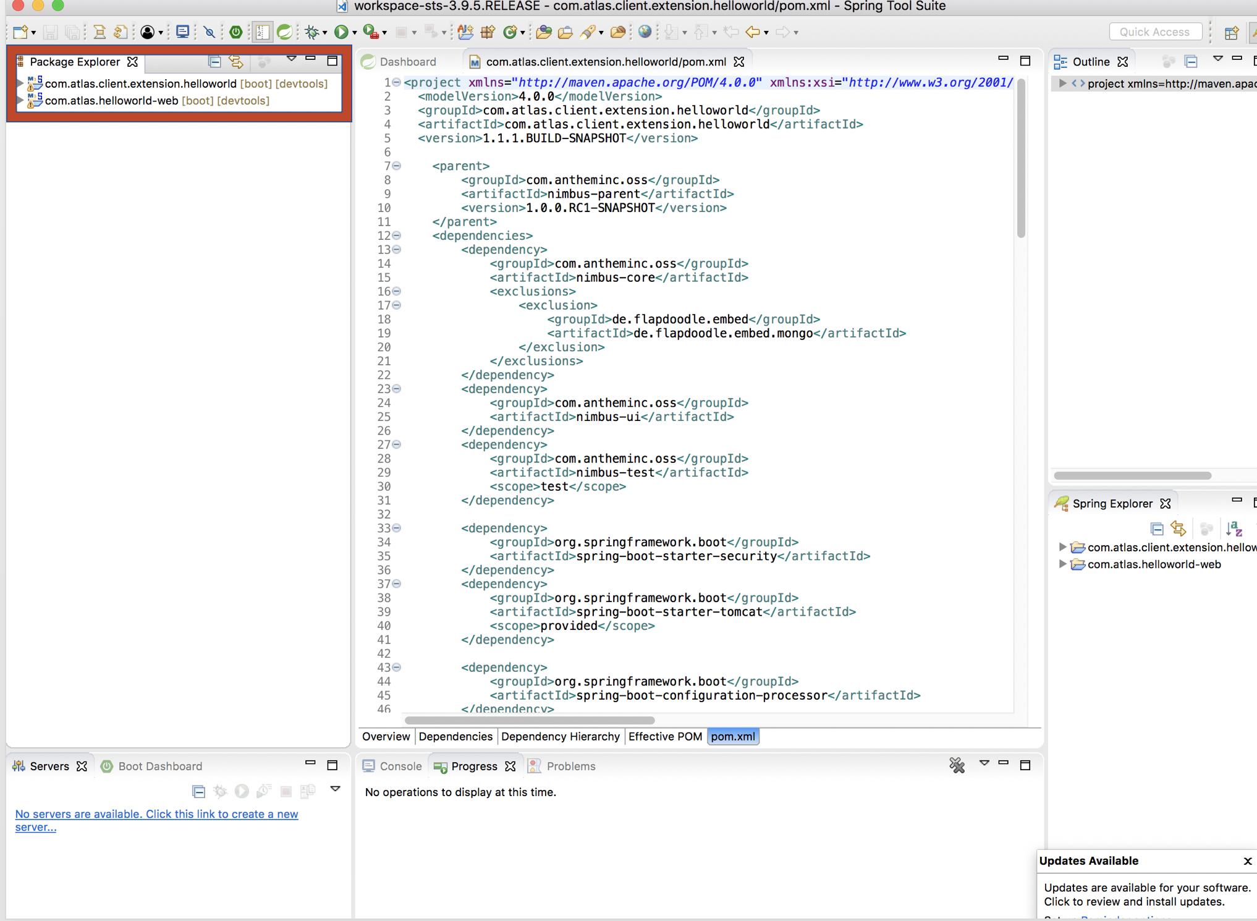Screen dimensions: 1257x921
Task: Collapse the parent element at line 7
Action: coord(397,166)
